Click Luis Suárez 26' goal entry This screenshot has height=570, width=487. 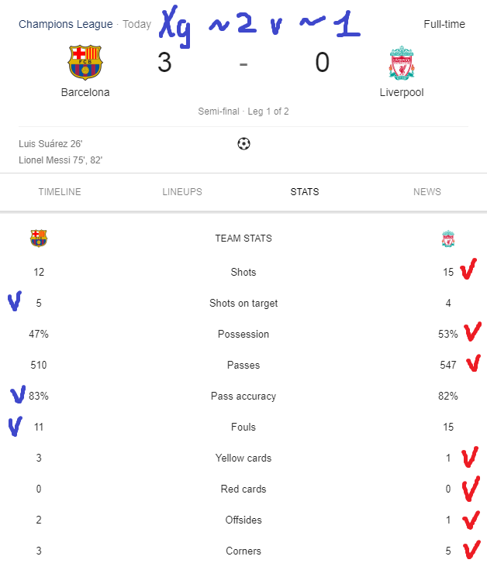(x=50, y=144)
